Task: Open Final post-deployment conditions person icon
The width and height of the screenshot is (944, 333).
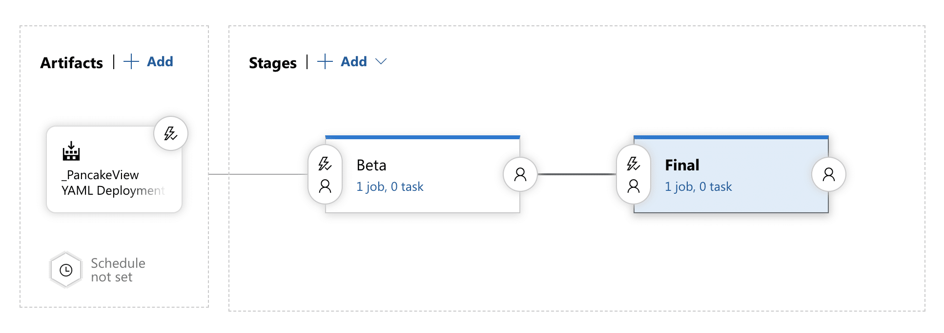Action: [x=829, y=174]
